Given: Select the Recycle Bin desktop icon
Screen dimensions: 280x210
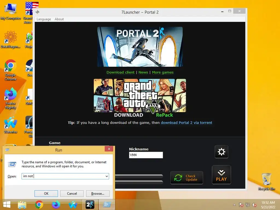Looking at the screenshot, I should pyautogui.click(x=266, y=182).
